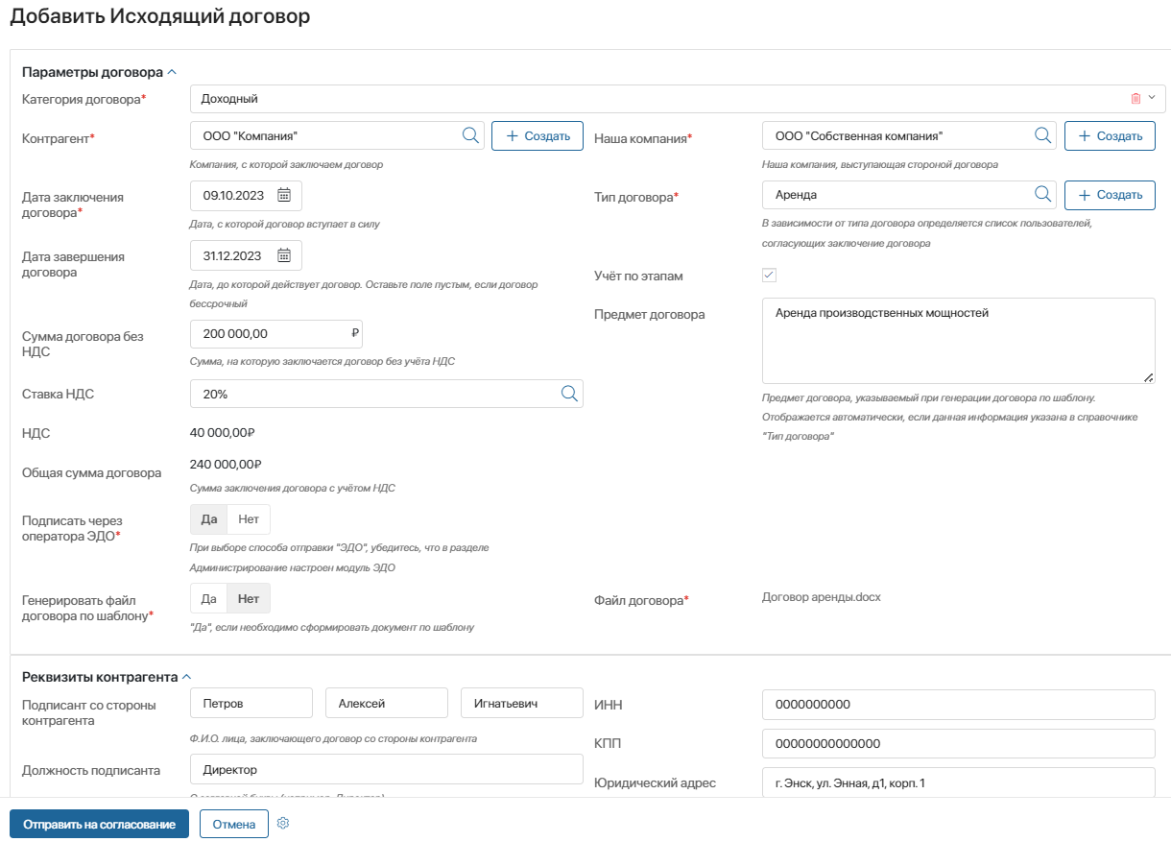Screen dimensions: 1171x842
Task: Click the search icon in Контрагент field
Action: coord(470,135)
